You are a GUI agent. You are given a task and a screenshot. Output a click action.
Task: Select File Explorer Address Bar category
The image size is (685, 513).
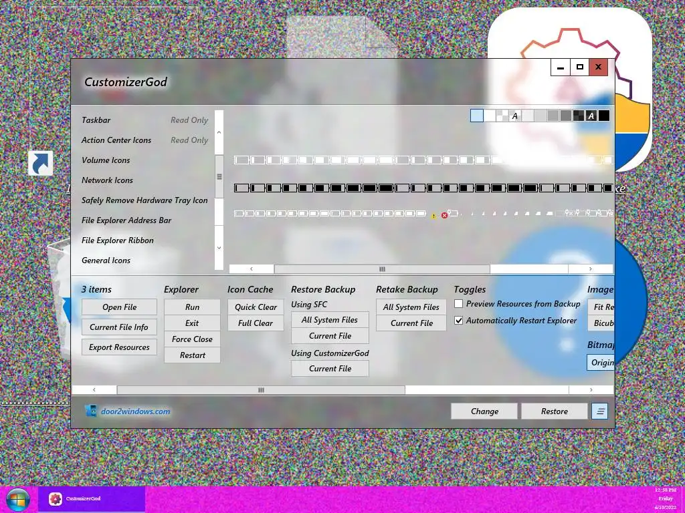tap(144, 220)
